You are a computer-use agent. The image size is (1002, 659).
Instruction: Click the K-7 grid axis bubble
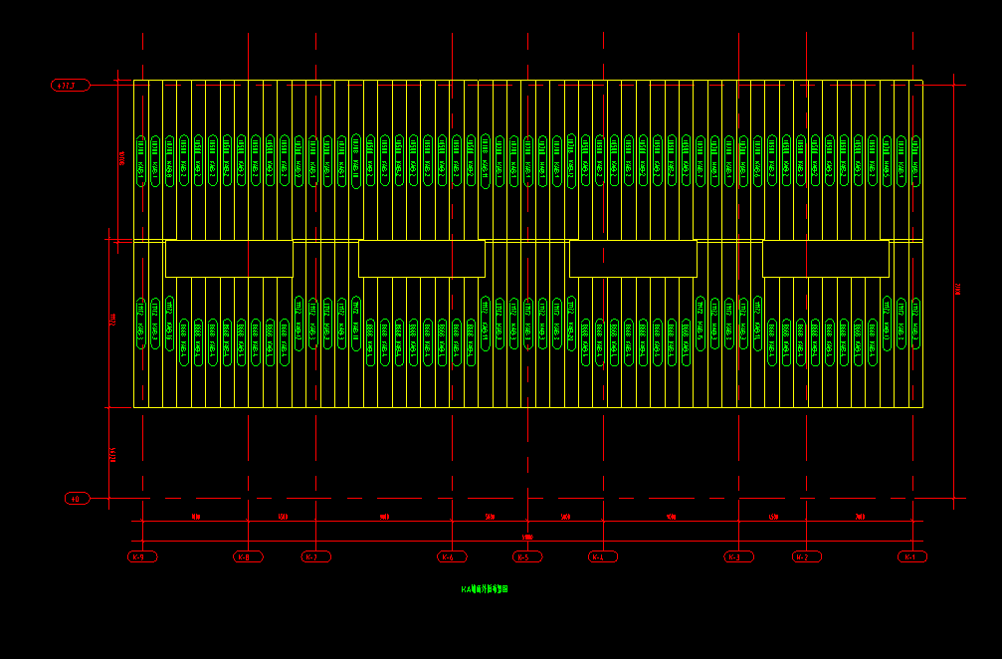[316, 556]
